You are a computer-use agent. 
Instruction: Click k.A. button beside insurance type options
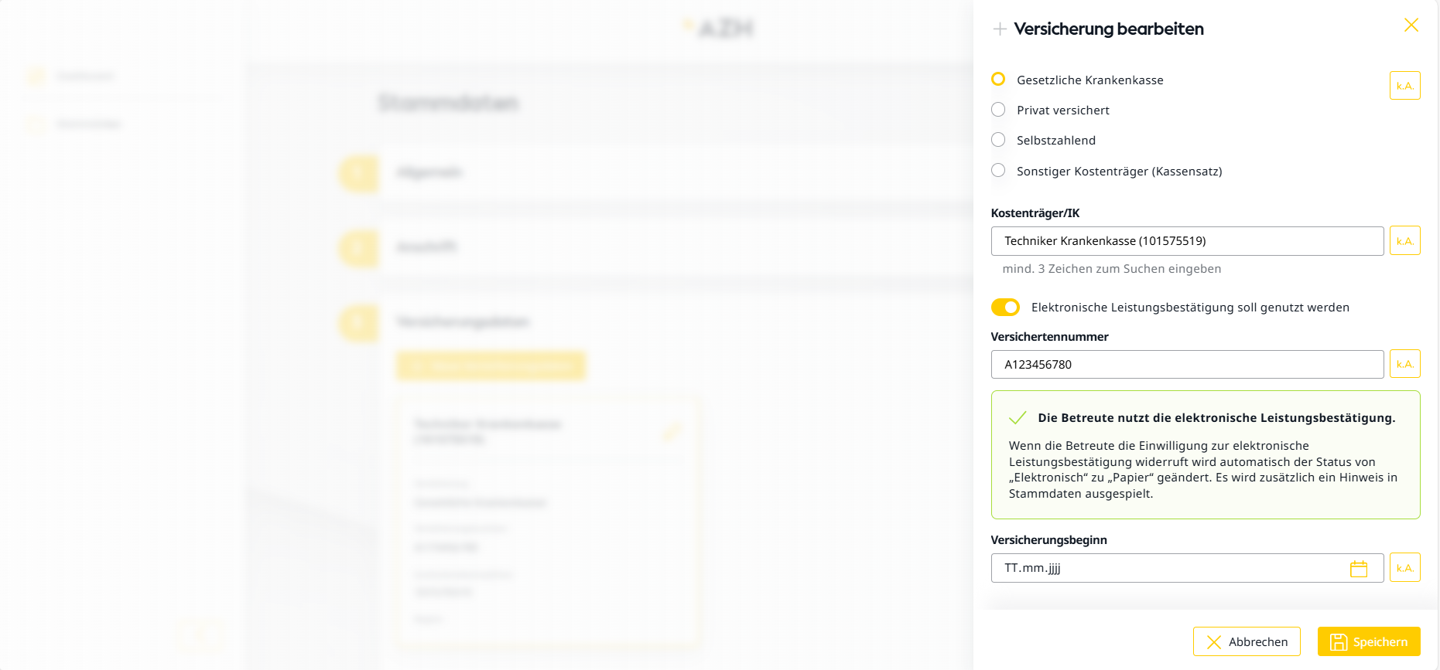[x=1404, y=86]
